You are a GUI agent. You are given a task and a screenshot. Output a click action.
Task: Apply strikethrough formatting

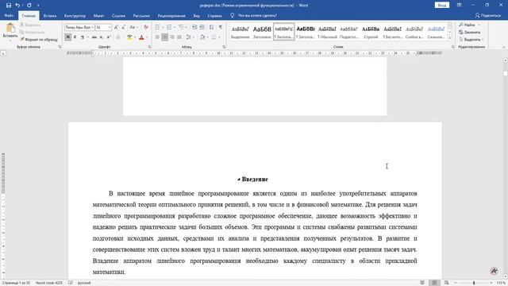pyautogui.click(x=94, y=37)
